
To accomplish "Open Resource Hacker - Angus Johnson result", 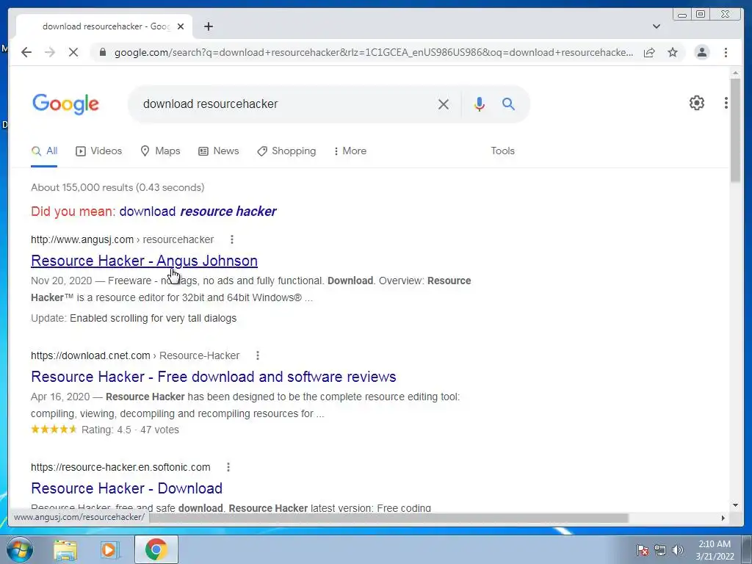I will click(144, 261).
